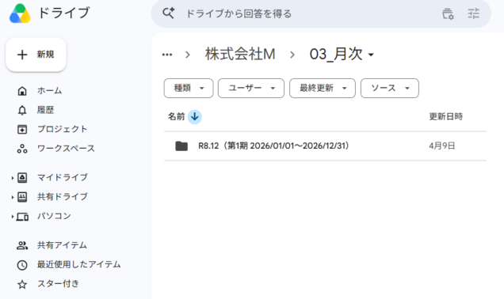Open the 最終更新 modified filter dropdown
The width and height of the screenshot is (504, 299).
pos(323,88)
